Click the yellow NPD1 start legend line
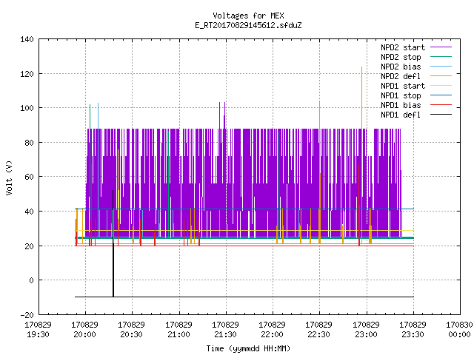 point(441,86)
